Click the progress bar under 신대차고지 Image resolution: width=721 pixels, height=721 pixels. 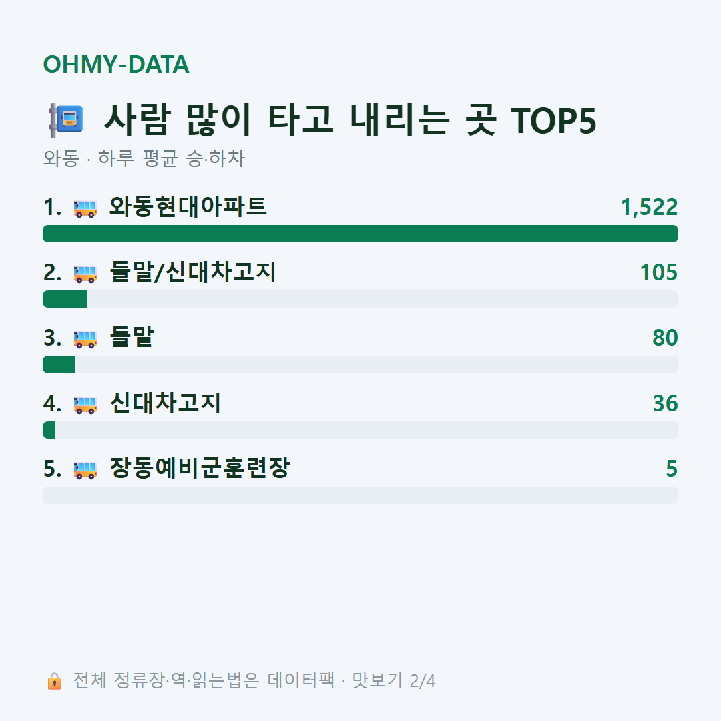360,430
